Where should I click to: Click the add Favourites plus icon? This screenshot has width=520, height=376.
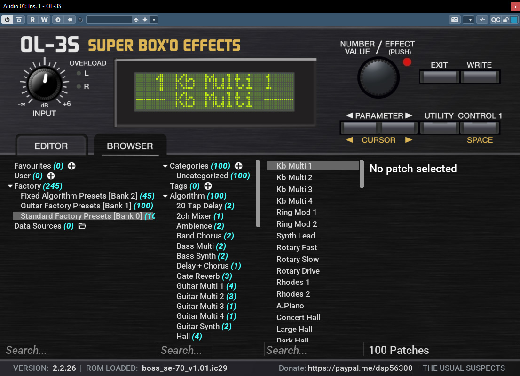coord(71,166)
